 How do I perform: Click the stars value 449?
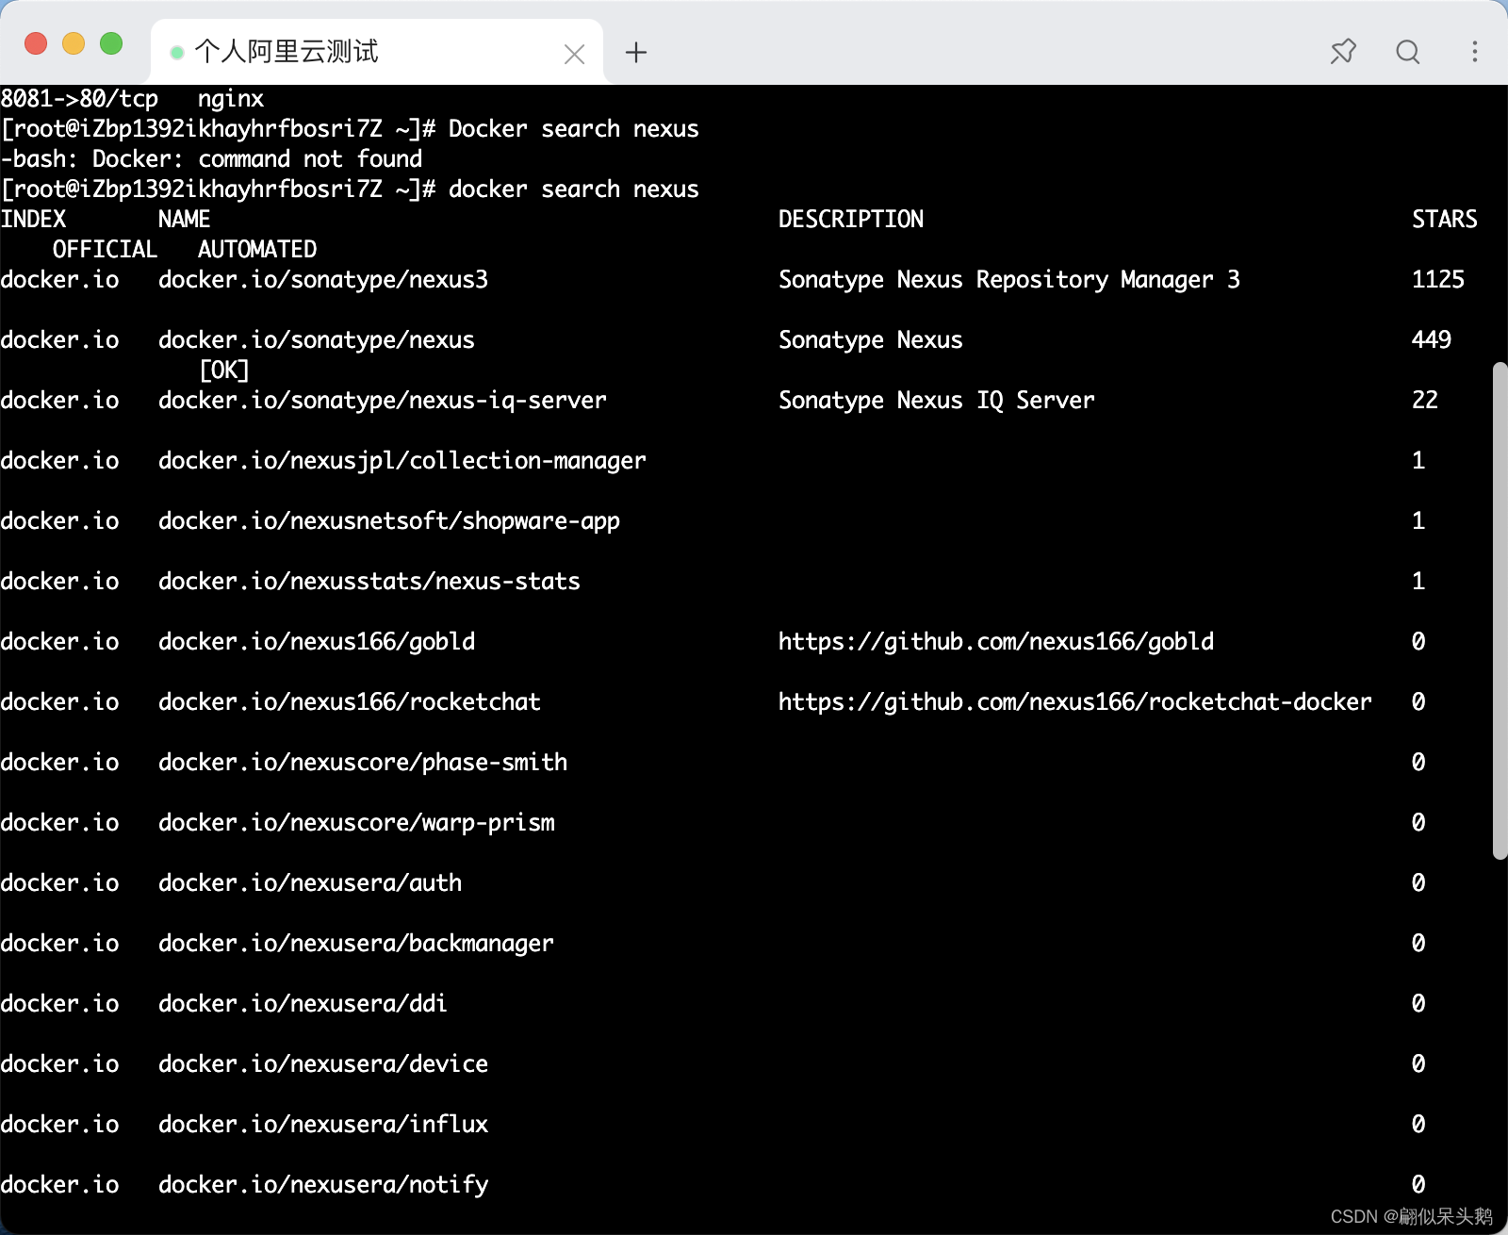[x=1432, y=340]
